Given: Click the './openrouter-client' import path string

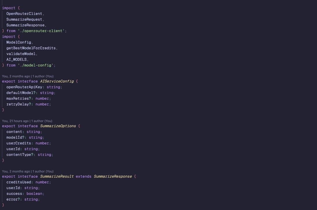Looking at the screenshot, I should coord(41,31).
